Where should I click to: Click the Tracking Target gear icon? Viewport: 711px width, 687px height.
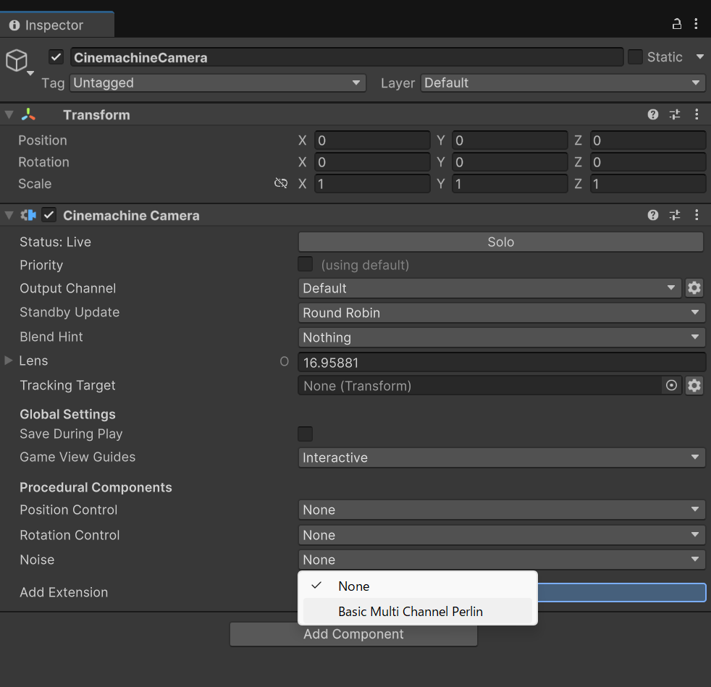[x=694, y=385]
